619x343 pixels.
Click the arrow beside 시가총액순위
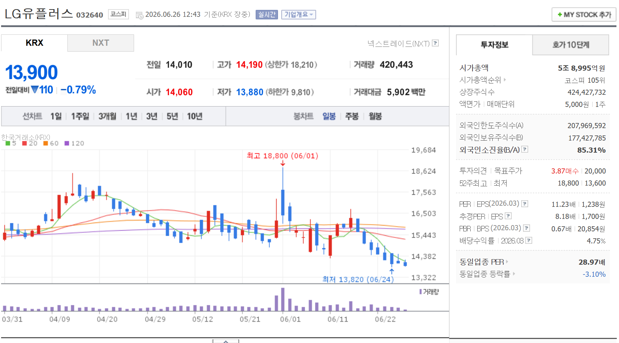pyautogui.click(x=505, y=79)
